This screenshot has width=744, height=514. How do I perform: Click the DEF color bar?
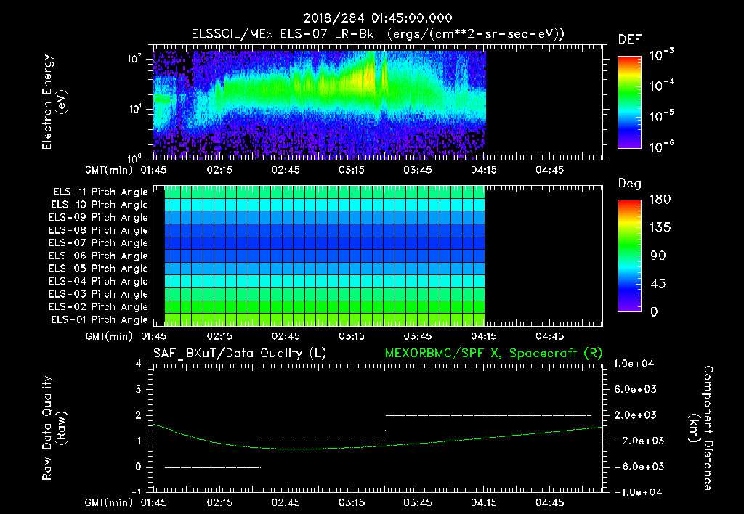629,102
